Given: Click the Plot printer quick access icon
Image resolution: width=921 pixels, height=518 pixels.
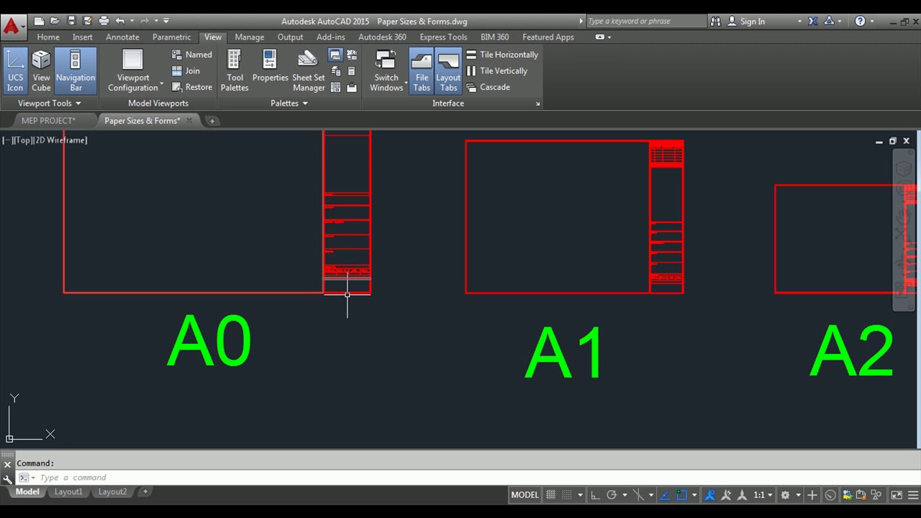Looking at the screenshot, I should tap(104, 21).
